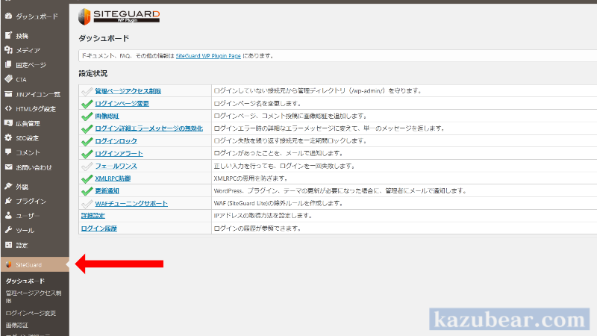The height and width of the screenshot is (336, 597).
Task: Click the SiteGuard WP Plugin logo
Action: click(119, 16)
